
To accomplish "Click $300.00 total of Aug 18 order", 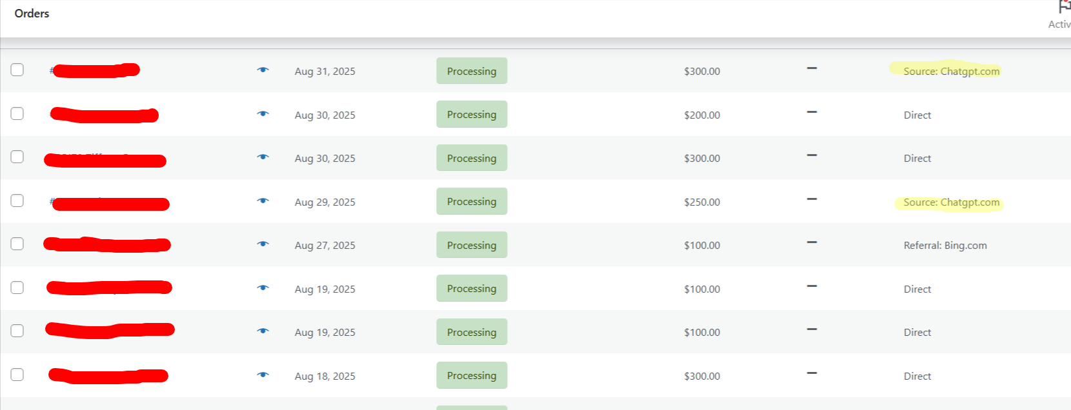I will [702, 376].
